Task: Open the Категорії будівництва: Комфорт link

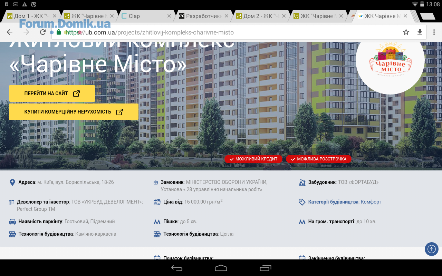Action: click(344, 202)
